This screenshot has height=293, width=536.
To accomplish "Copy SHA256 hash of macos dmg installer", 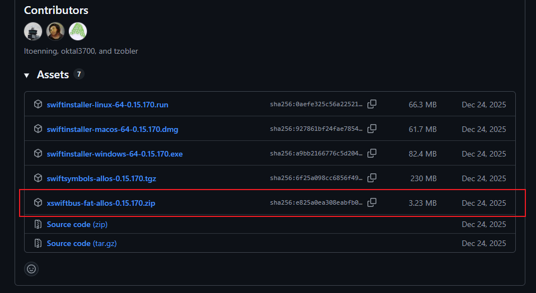I will (x=372, y=129).
